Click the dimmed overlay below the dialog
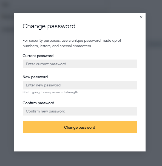The height and width of the screenshot is (166, 162). 81,159
